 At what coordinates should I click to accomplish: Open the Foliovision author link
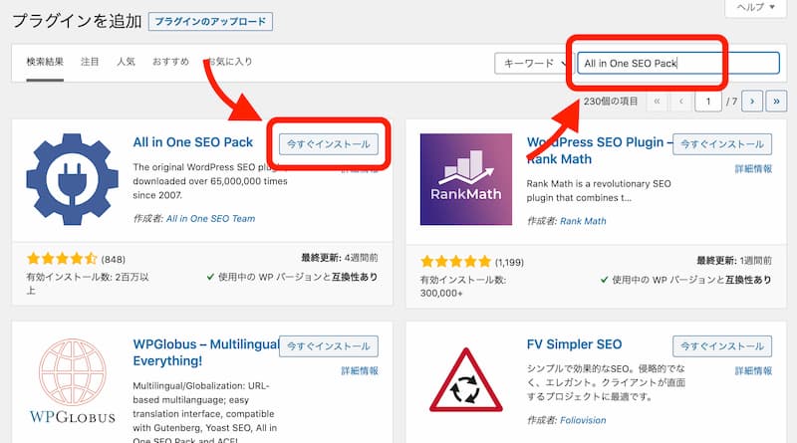pyautogui.click(x=583, y=420)
